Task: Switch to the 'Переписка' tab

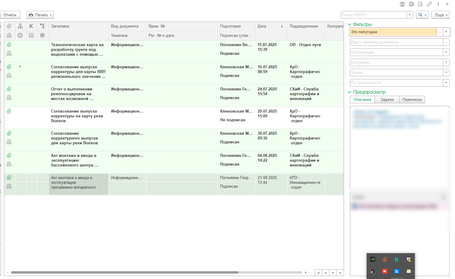Action: (412, 100)
